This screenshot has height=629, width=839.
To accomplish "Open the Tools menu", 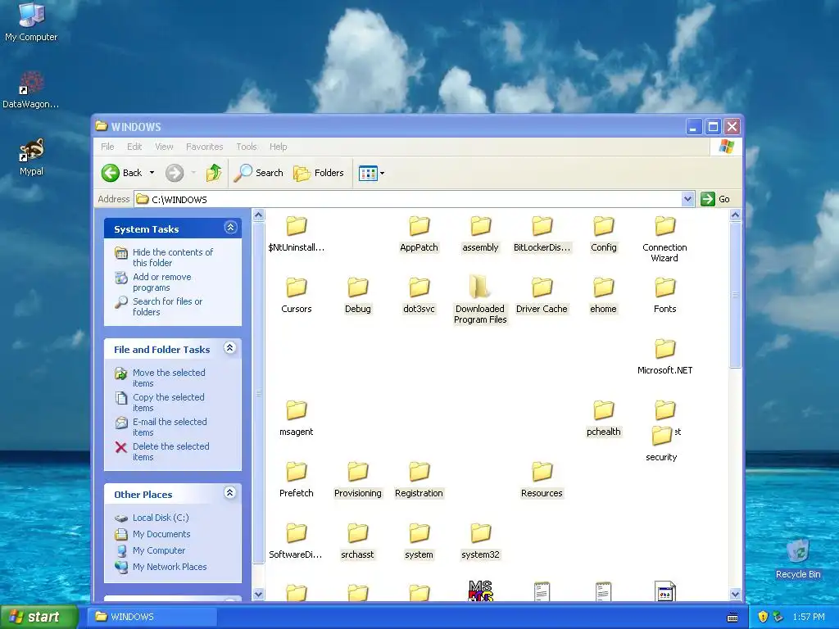I will coord(247,147).
